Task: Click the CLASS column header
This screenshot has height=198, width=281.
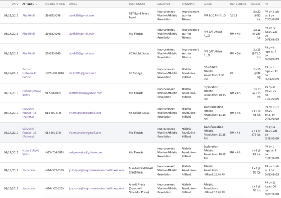Action: click(x=208, y=4)
